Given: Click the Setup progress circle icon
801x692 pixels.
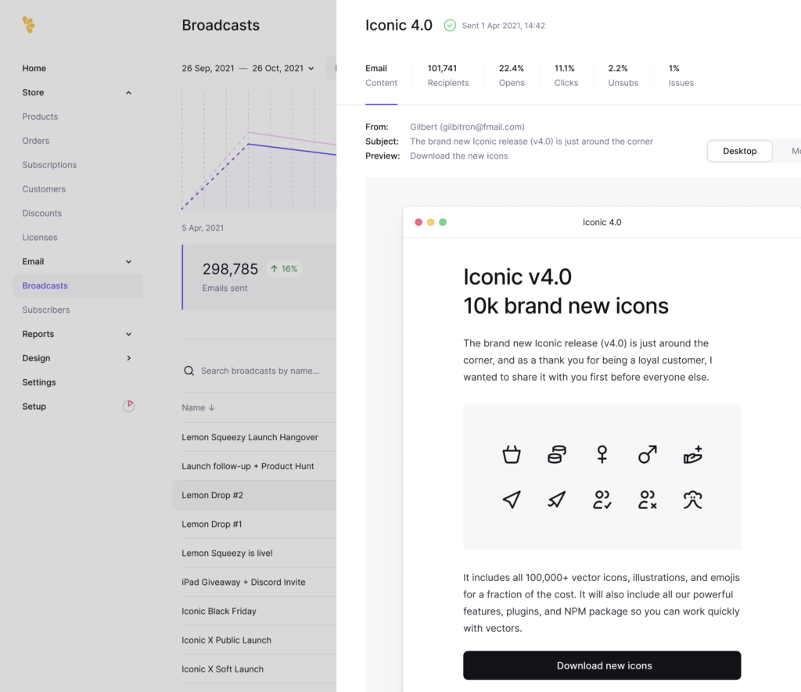Looking at the screenshot, I should (129, 406).
